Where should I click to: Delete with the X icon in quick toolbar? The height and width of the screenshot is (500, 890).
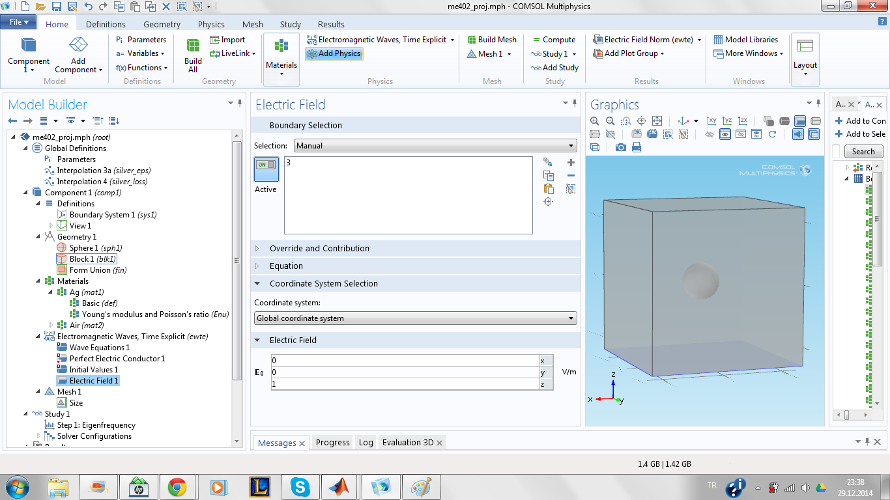coord(165,7)
